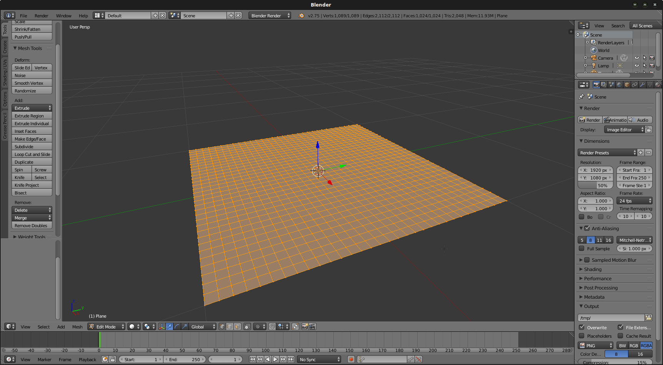Image resolution: width=663 pixels, height=365 pixels.
Task: Open the Mesh menu in viewport header
Action: 77,327
